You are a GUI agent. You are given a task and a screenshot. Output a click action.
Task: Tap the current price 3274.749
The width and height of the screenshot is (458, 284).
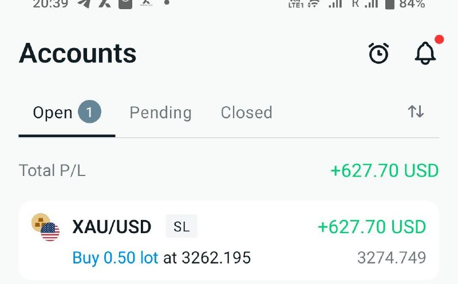tap(392, 258)
